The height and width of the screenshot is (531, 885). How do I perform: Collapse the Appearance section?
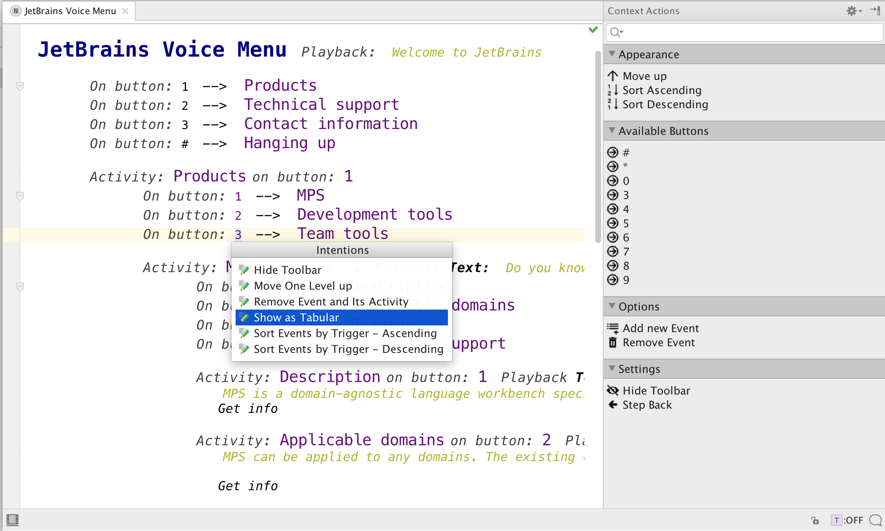coord(612,54)
